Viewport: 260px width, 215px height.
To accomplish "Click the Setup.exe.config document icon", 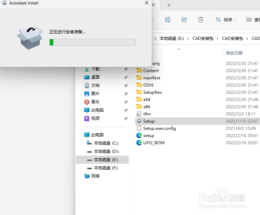I will tap(139, 128).
